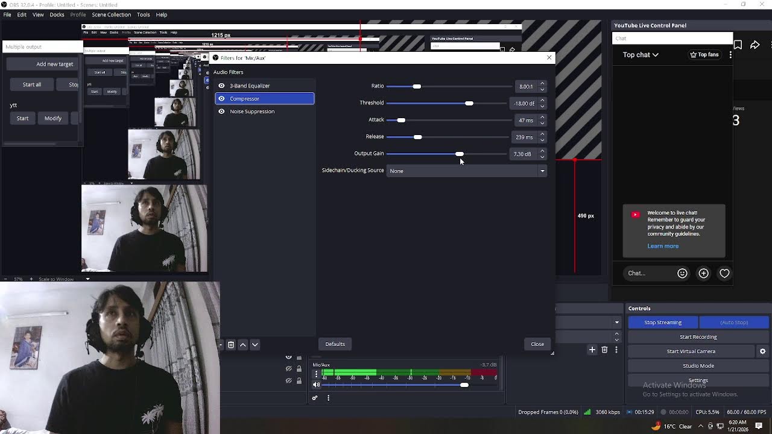This screenshot has width=772, height=434.
Task: Open chat panel three-dot menu
Action: coord(730,55)
